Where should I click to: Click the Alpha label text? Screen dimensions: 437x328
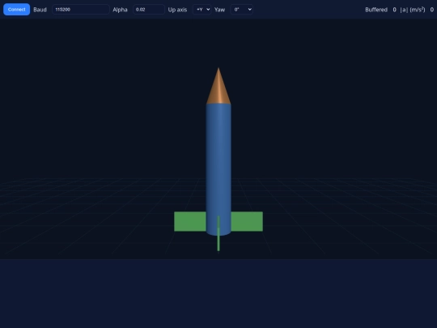(120, 10)
